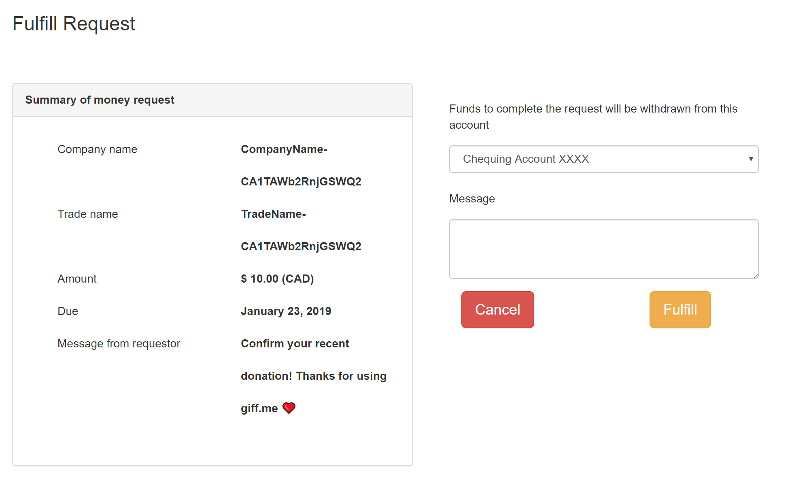This screenshot has width=811, height=483.
Task: Click the CompanyName- value text
Action: [x=284, y=149]
